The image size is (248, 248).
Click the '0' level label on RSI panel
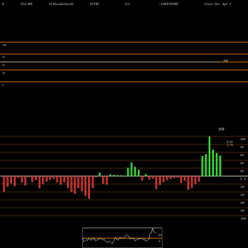(x=2, y=85)
